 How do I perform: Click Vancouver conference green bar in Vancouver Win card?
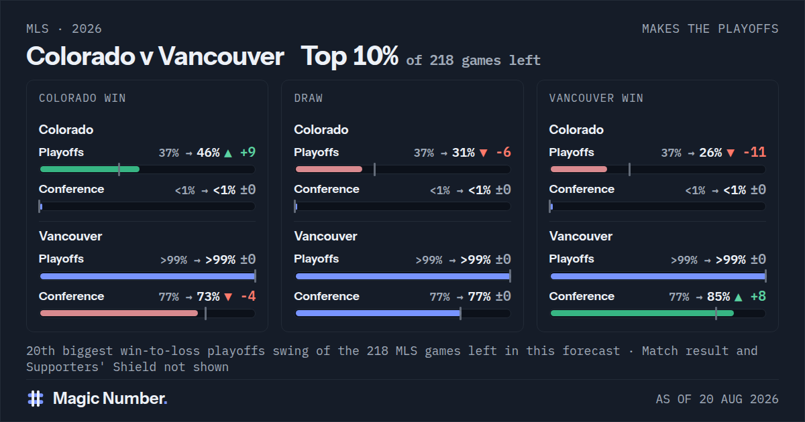coord(642,313)
